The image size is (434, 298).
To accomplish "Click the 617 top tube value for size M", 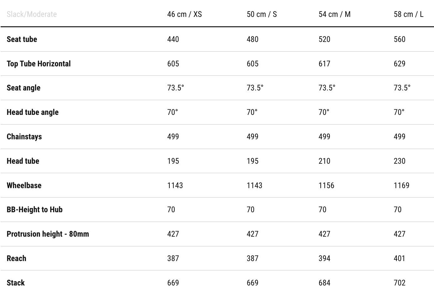I will [x=324, y=64].
